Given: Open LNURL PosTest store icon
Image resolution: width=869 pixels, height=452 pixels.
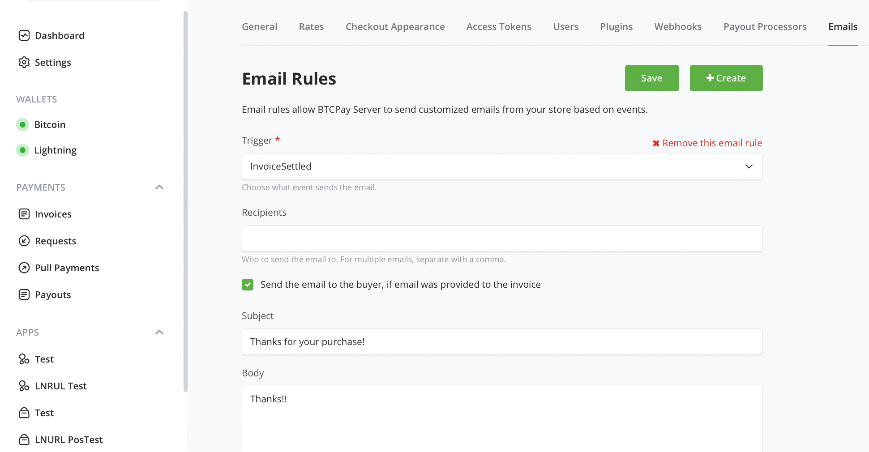Looking at the screenshot, I should click(24, 439).
